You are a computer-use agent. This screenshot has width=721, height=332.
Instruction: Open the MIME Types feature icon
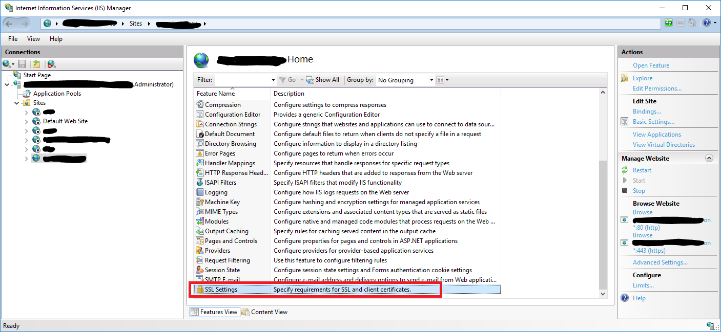200,212
